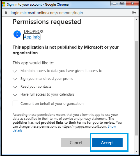Expand Read your contacts permission
This screenshot has width=140, height=156.
[x=15, y=87]
